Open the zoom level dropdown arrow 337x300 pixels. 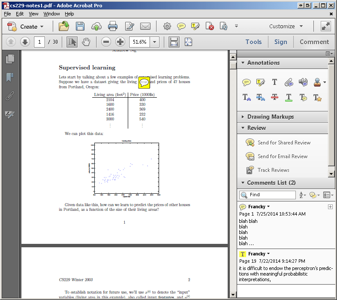[x=154, y=42]
